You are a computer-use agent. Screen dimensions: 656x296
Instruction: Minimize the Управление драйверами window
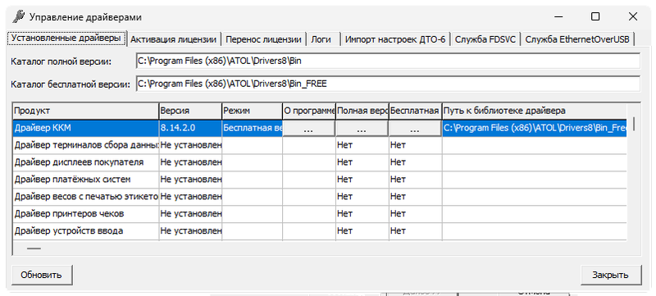click(x=558, y=16)
